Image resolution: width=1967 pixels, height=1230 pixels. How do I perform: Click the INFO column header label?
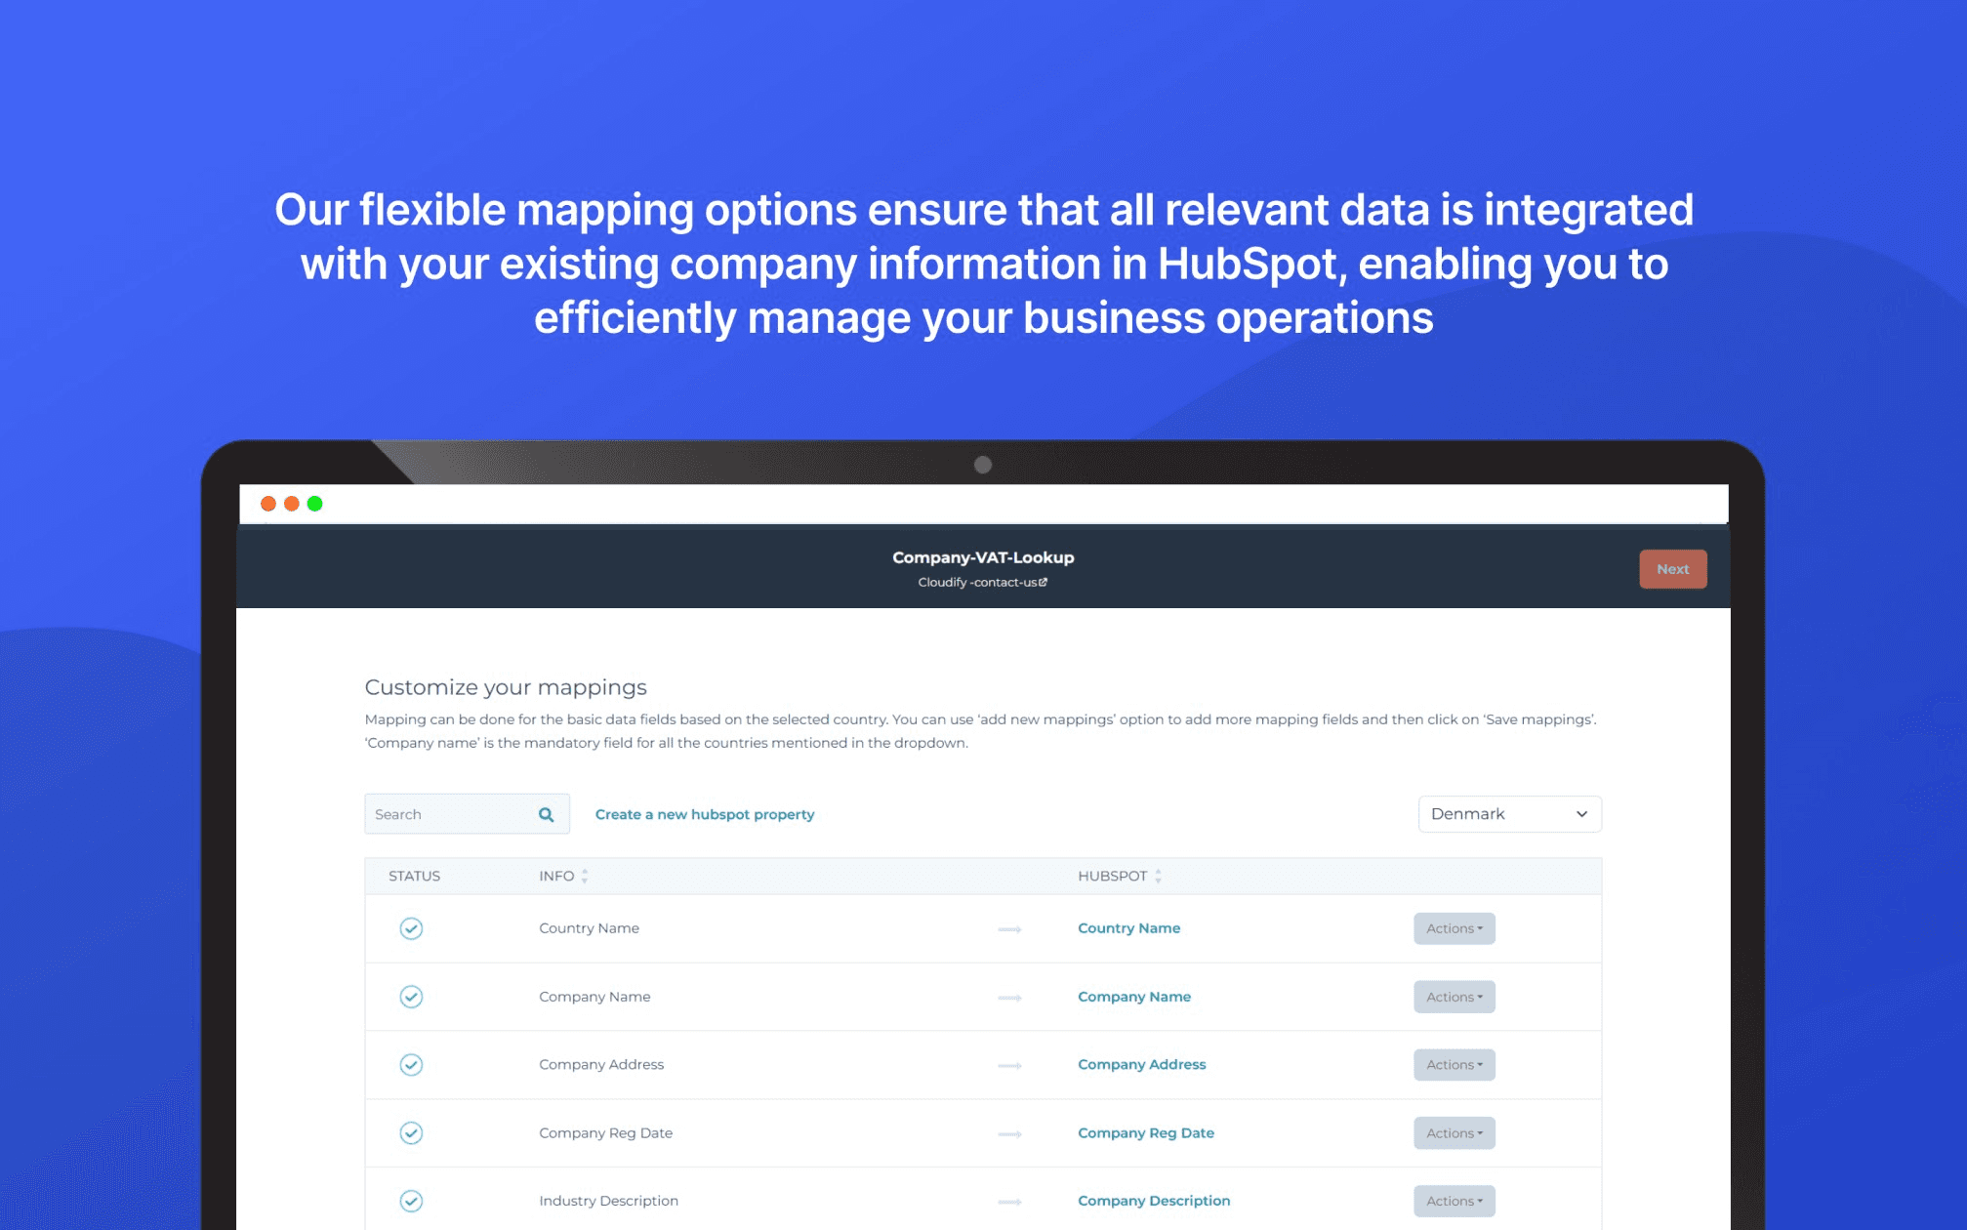(x=556, y=876)
